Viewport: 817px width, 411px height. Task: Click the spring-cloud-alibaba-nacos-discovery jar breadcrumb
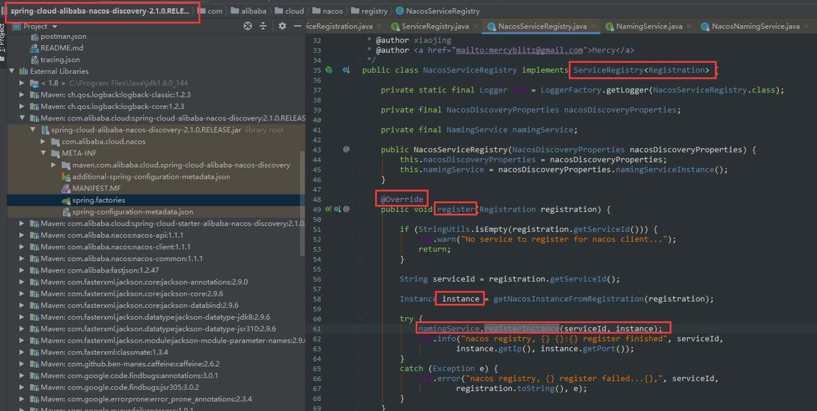tap(99, 11)
